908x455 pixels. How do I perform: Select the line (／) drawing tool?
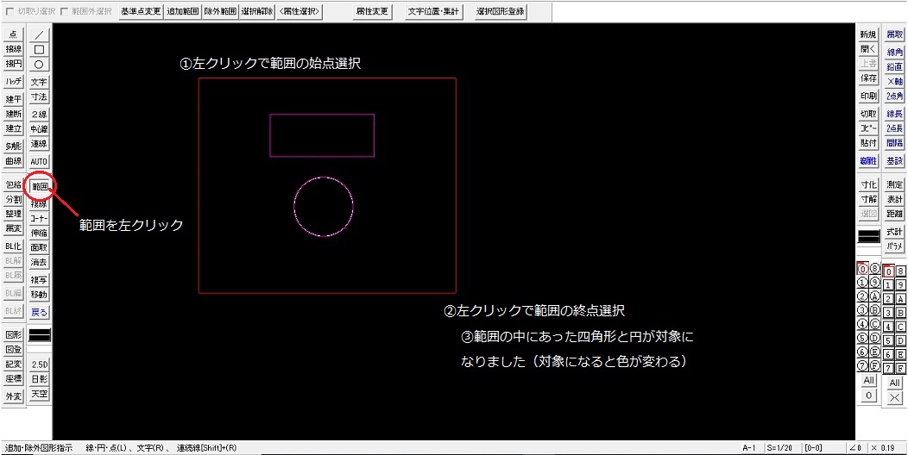(39, 35)
